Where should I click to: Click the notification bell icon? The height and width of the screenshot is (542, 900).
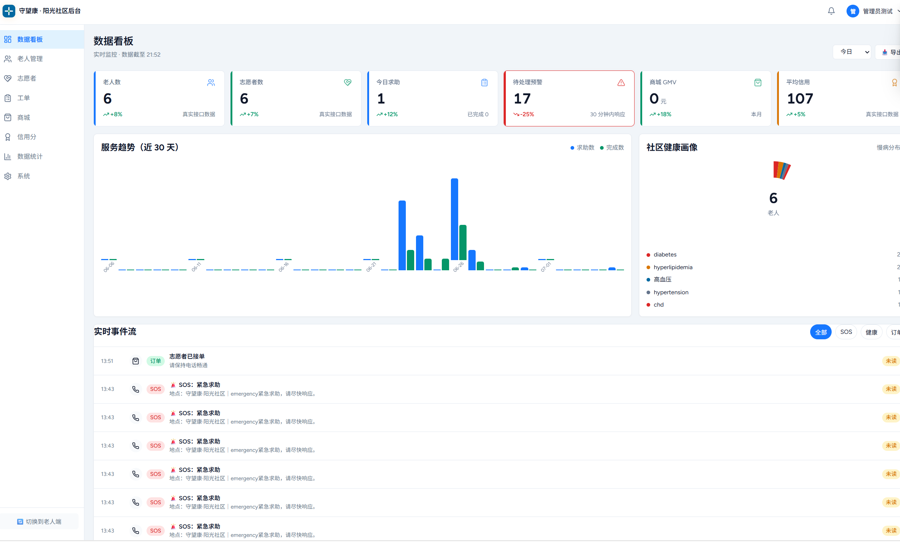[831, 11]
